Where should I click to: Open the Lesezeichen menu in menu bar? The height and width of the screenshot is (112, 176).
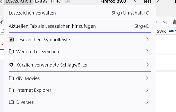[19, 1]
